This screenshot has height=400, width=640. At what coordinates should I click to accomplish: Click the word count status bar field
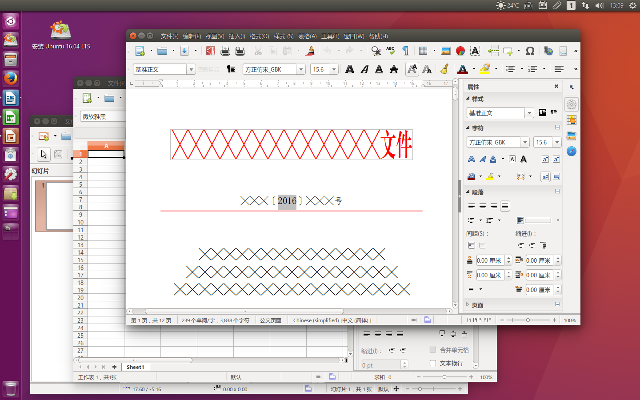[x=216, y=320]
